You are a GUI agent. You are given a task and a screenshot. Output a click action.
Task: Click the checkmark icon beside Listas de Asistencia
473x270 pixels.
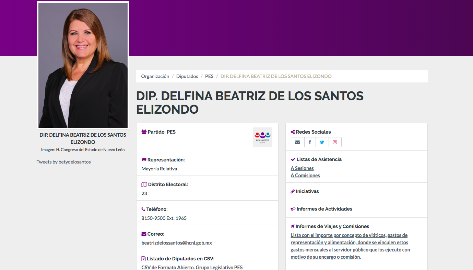292,159
